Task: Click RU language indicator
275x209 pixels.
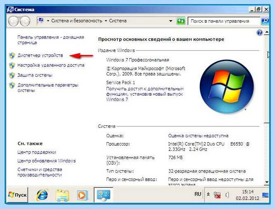Action: pyautogui.click(x=198, y=194)
